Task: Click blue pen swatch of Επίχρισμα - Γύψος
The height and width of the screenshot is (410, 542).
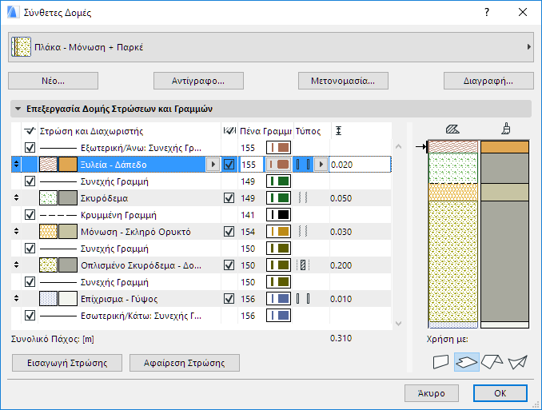Action: pos(279,299)
